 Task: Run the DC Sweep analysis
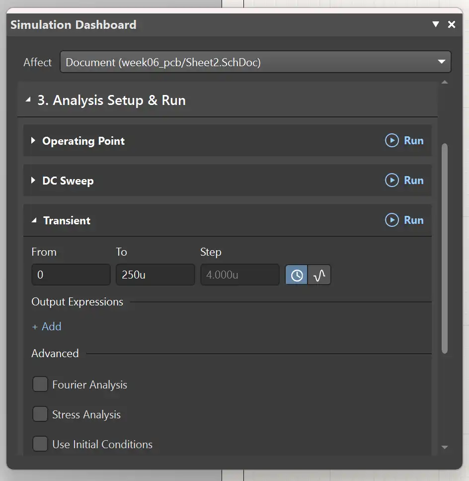(x=404, y=181)
